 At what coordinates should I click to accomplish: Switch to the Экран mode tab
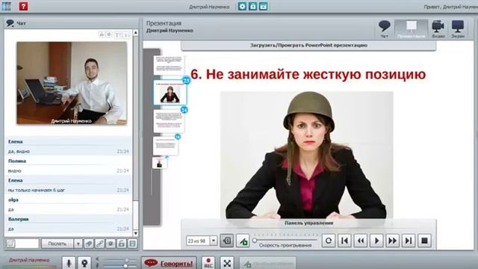coord(458,29)
